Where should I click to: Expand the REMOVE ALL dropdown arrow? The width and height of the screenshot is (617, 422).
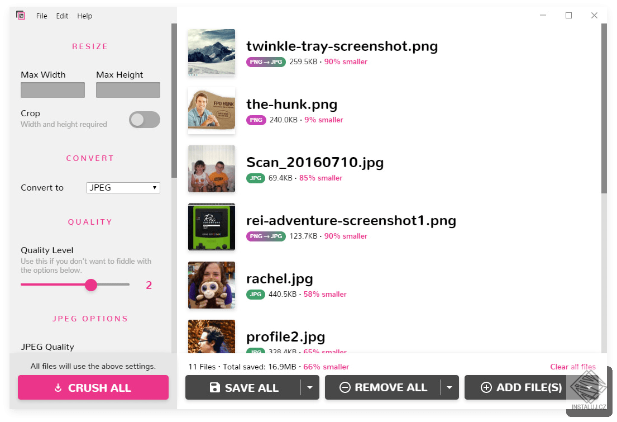pyautogui.click(x=449, y=388)
